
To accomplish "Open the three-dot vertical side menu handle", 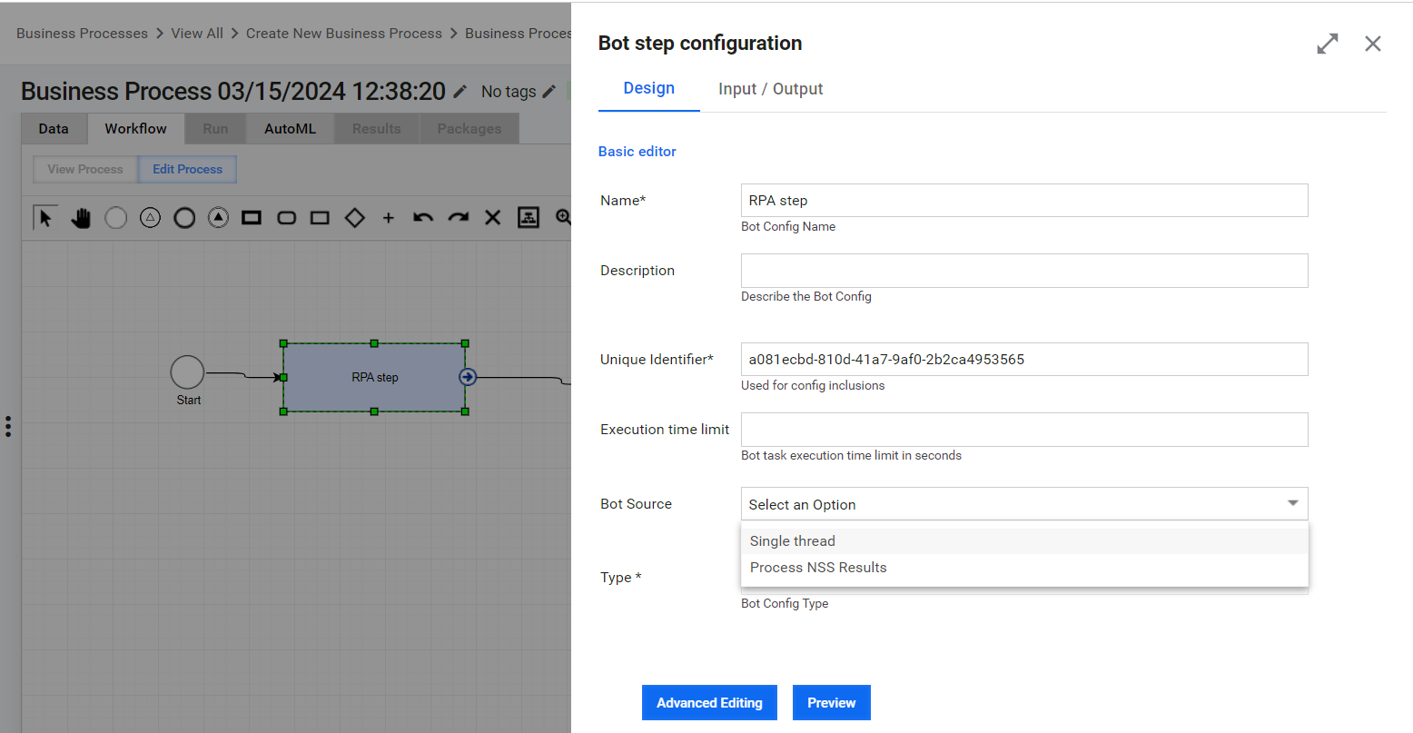I will click(x=8, y=426).
